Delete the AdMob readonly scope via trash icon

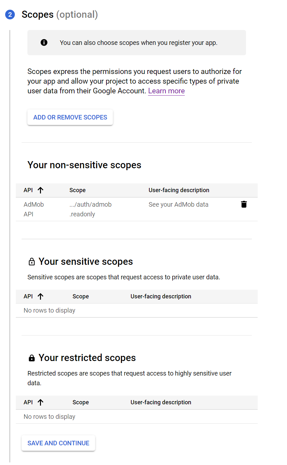(244, 204)
